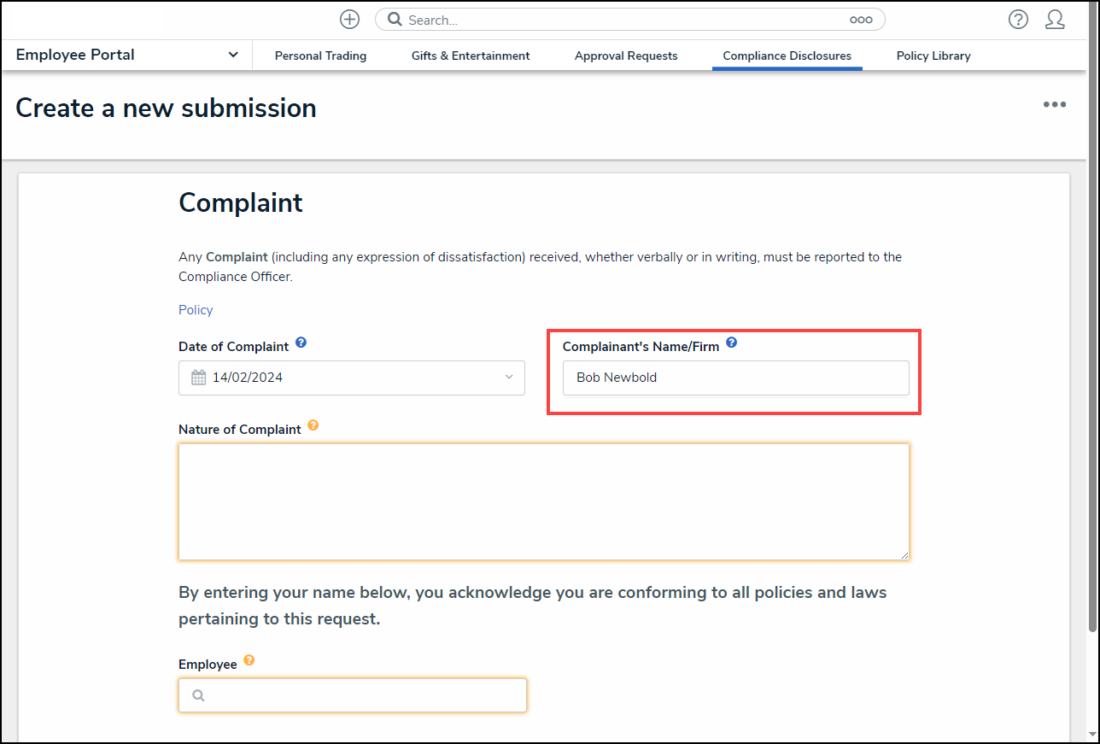Open the Policy link
Screen dimensions: 1100x744
coord(196,310)
